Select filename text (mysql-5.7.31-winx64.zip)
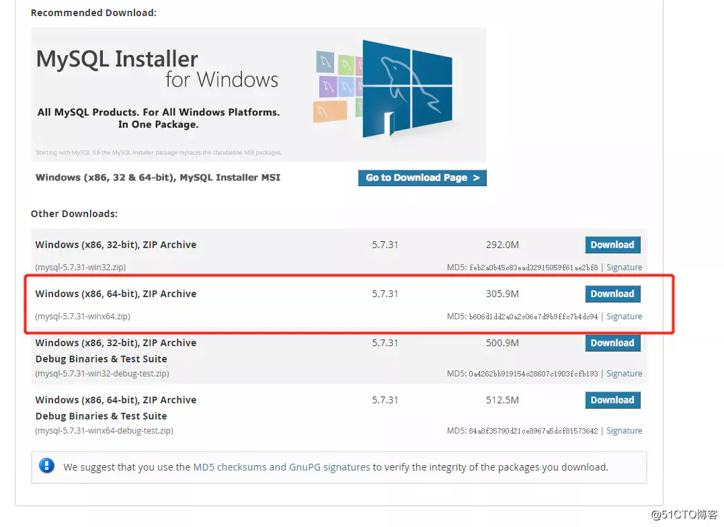The image size is (724, 527). [x=83, y=317]
